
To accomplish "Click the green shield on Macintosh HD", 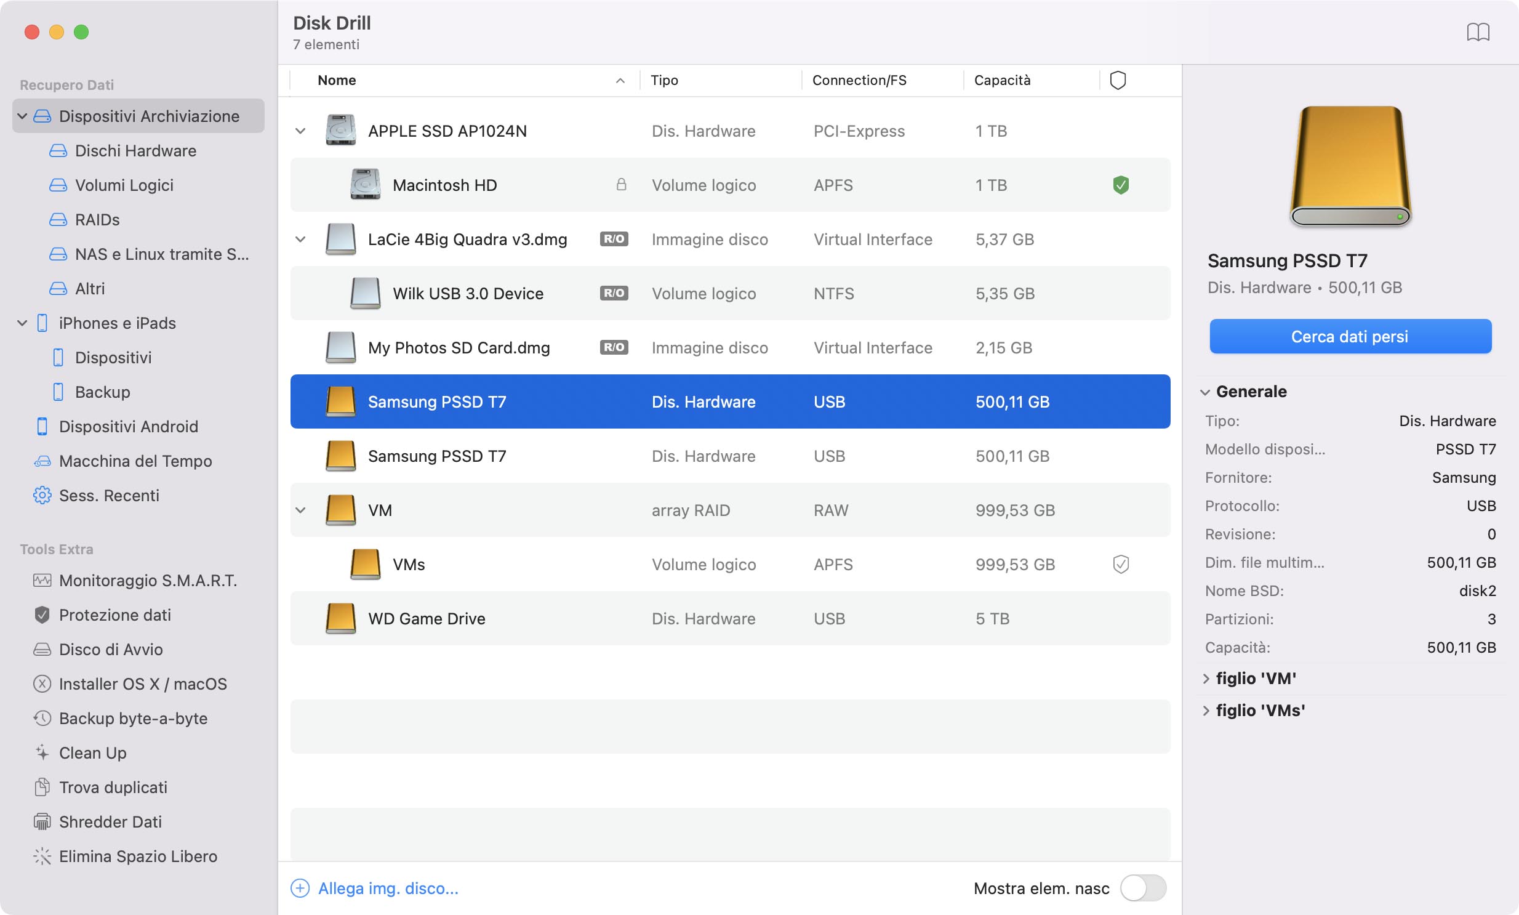I will pyautogui.click(x=1120, y=185).
